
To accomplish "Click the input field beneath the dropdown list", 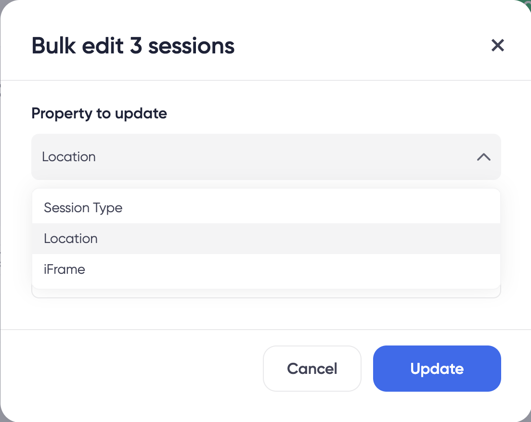I will tap(266, 294).
